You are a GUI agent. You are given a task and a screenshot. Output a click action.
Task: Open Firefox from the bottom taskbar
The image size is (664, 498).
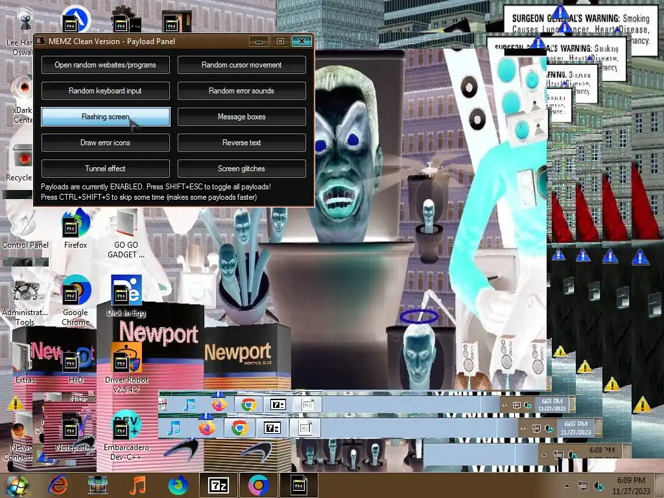178,485
